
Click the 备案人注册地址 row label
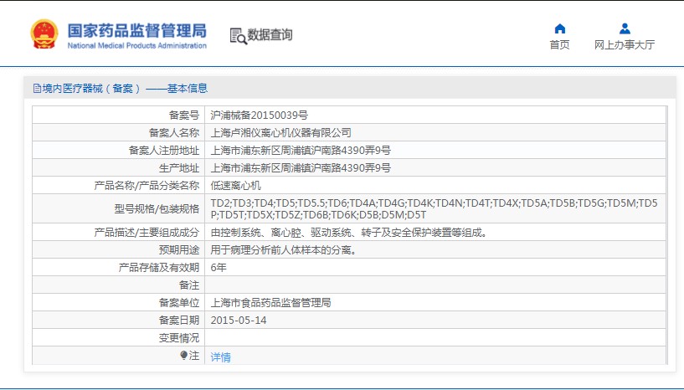pos(164,151)
